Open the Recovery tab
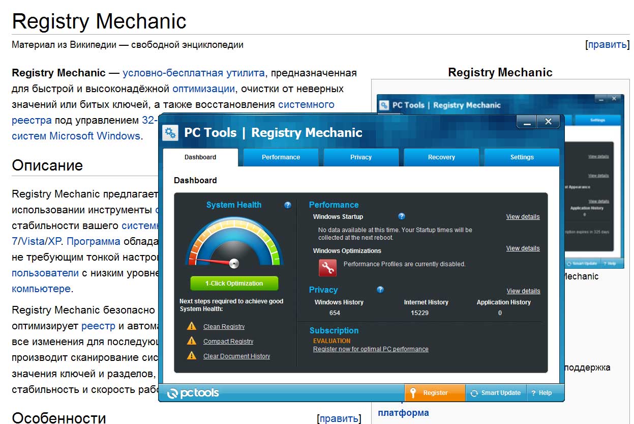This screenshot has width=634, height=424. point(441,157)
